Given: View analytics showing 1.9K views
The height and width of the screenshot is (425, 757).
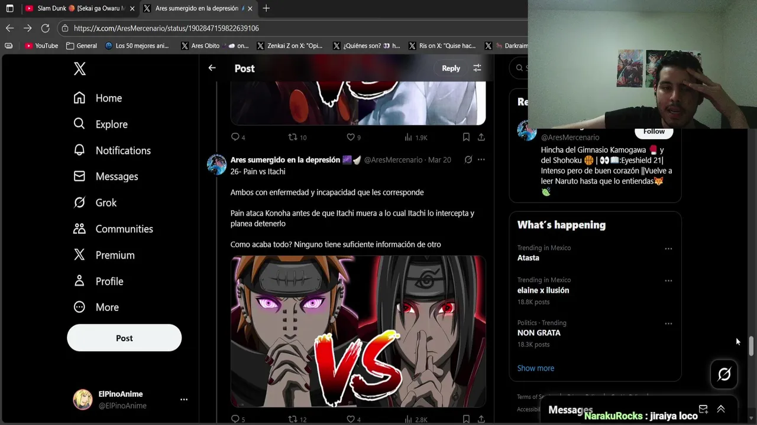Looking at the screenshot, I should coord(416,137).
